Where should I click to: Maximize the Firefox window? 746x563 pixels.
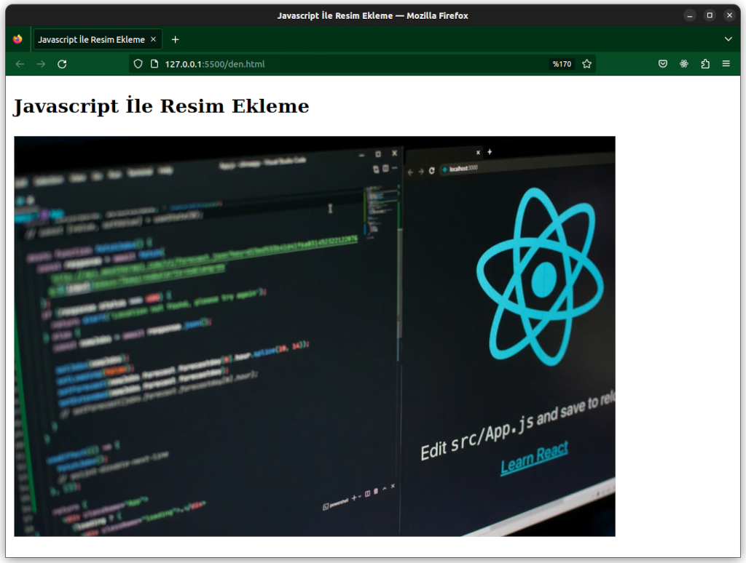tap(710, 16)
